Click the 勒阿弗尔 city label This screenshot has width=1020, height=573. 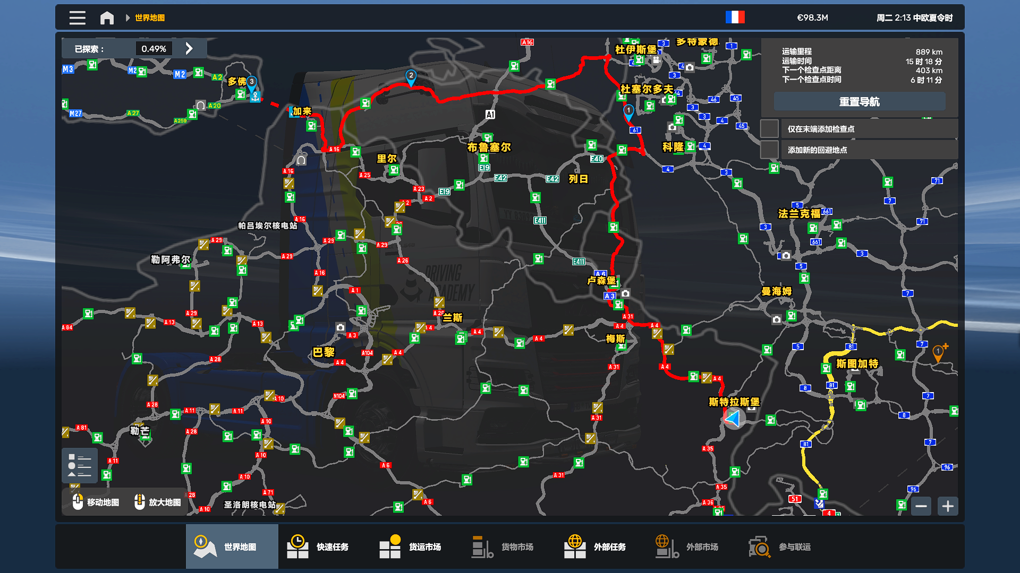pos(171,260)
